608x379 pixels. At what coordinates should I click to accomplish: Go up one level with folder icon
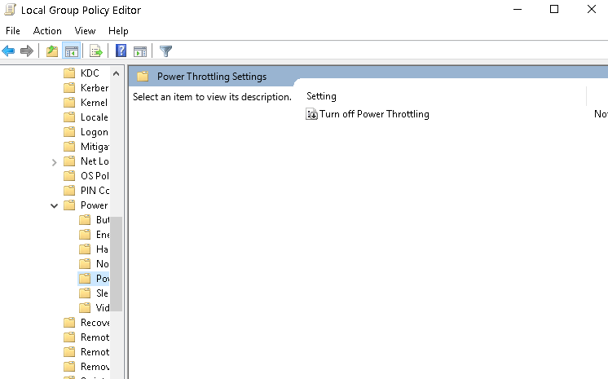pyautogui.click(x=52, y=51)
